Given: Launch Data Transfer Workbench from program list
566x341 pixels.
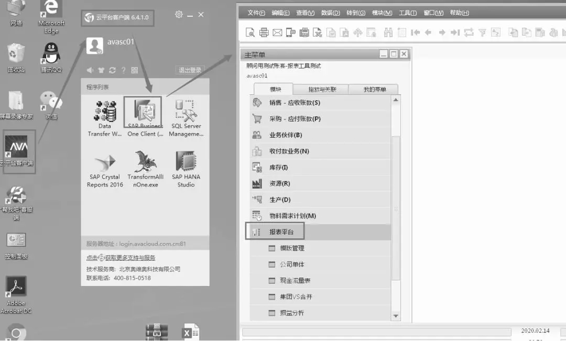Looking at the screenshot, I should point(105,118).
